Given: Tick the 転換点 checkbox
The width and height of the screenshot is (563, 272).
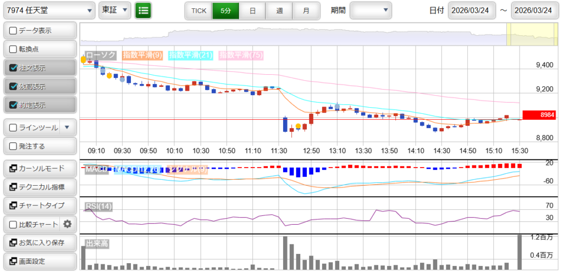Looking at the screenshot, I should pos(13,49).
